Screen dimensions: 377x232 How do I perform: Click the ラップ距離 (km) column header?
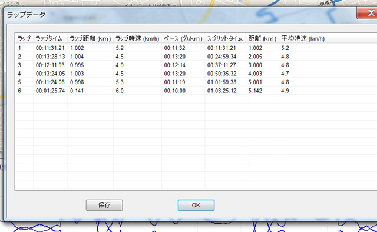click(90, 38)
